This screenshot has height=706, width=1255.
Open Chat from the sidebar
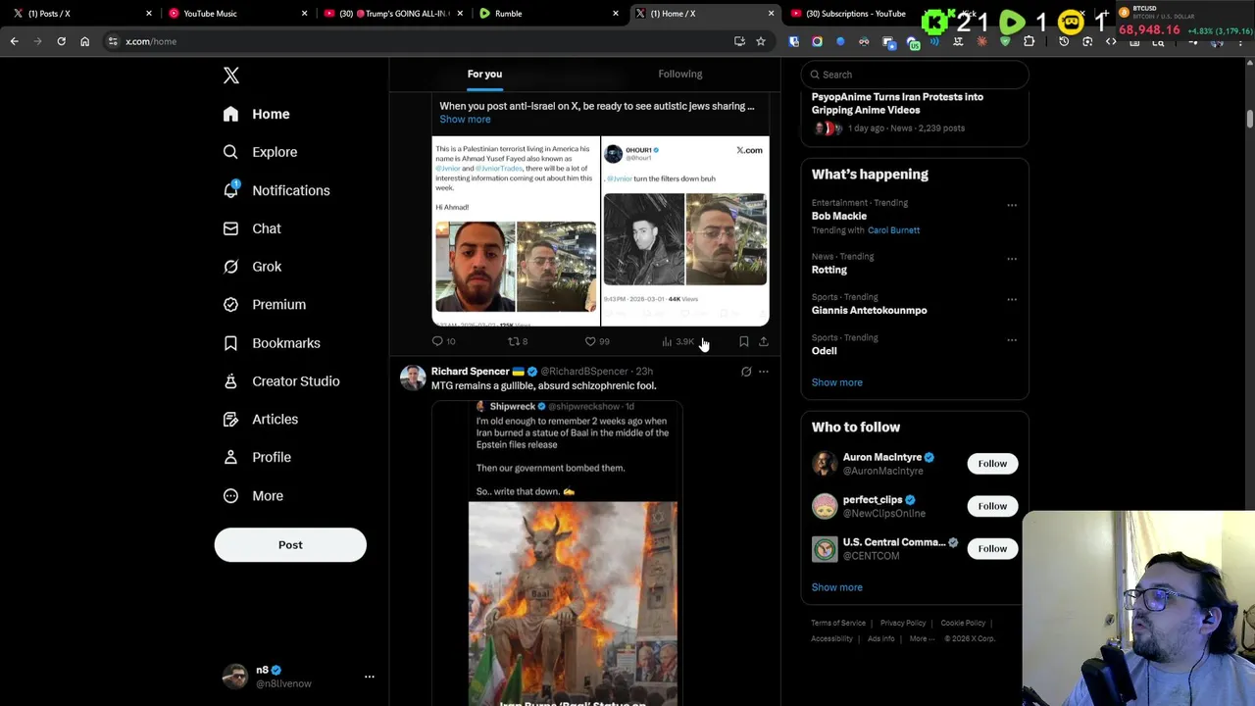251,228
